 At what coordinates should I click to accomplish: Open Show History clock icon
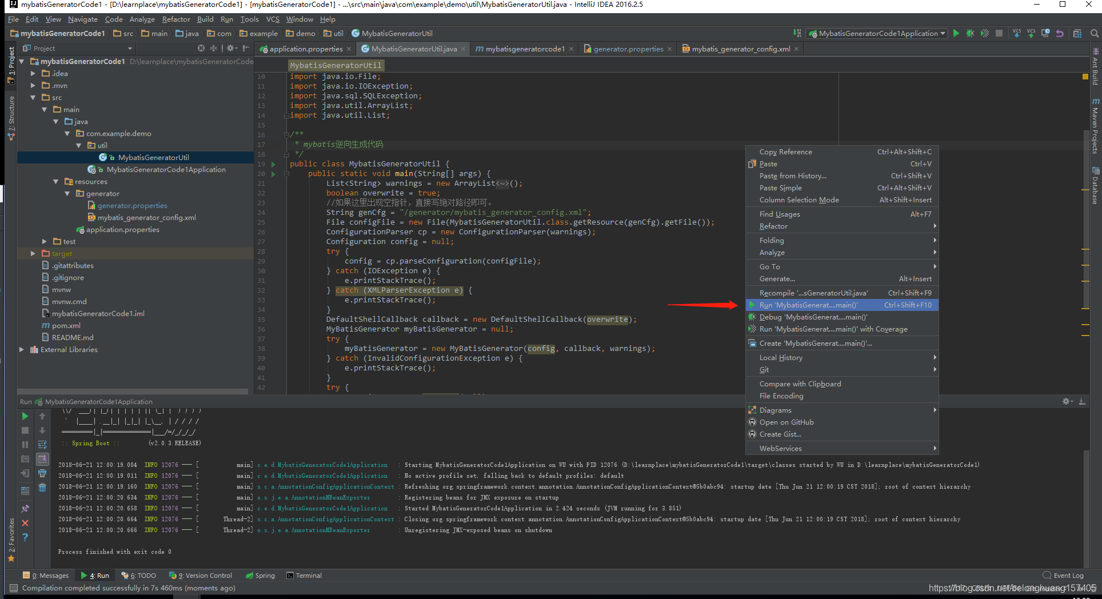[1045, 34]
